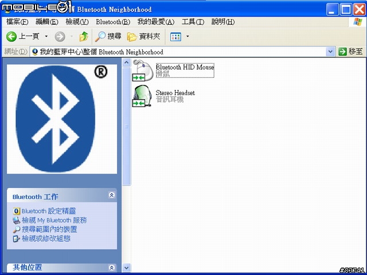Click the 檢視 My Bluetooth 服務 laptop icon
This screenshot has height=275, width=367.
[17, 220]
